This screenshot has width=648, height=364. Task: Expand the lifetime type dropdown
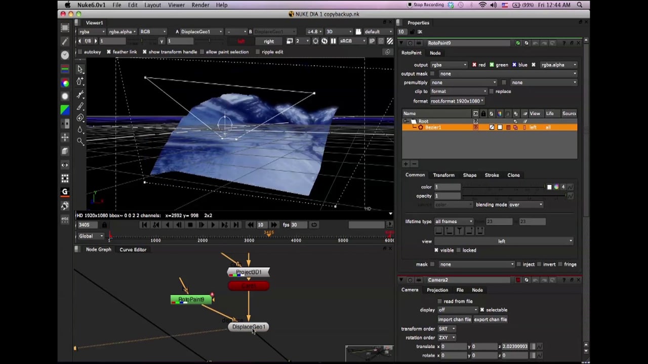454,221
